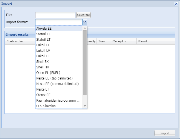Viewport: 180px width, 139px height.
Task: Select Neste EE (tab delimited) format
Action: pyautogui.click(x=54, y=78)
